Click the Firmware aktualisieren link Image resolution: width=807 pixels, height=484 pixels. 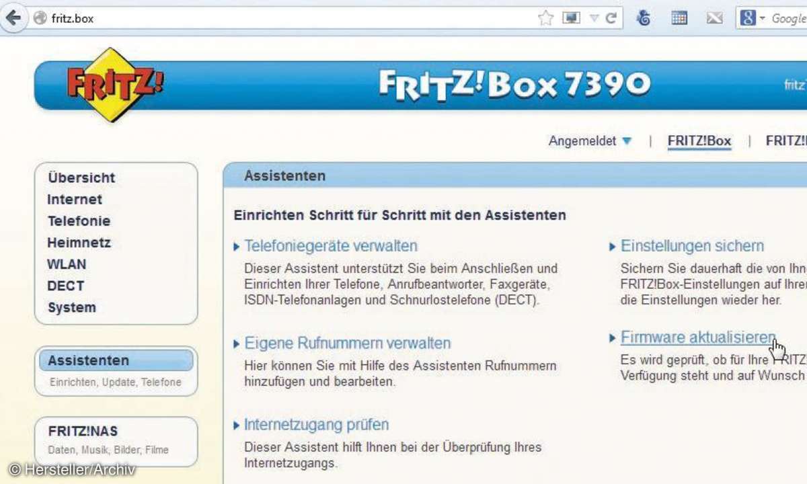pyautogui.click(x=698, y=337)
